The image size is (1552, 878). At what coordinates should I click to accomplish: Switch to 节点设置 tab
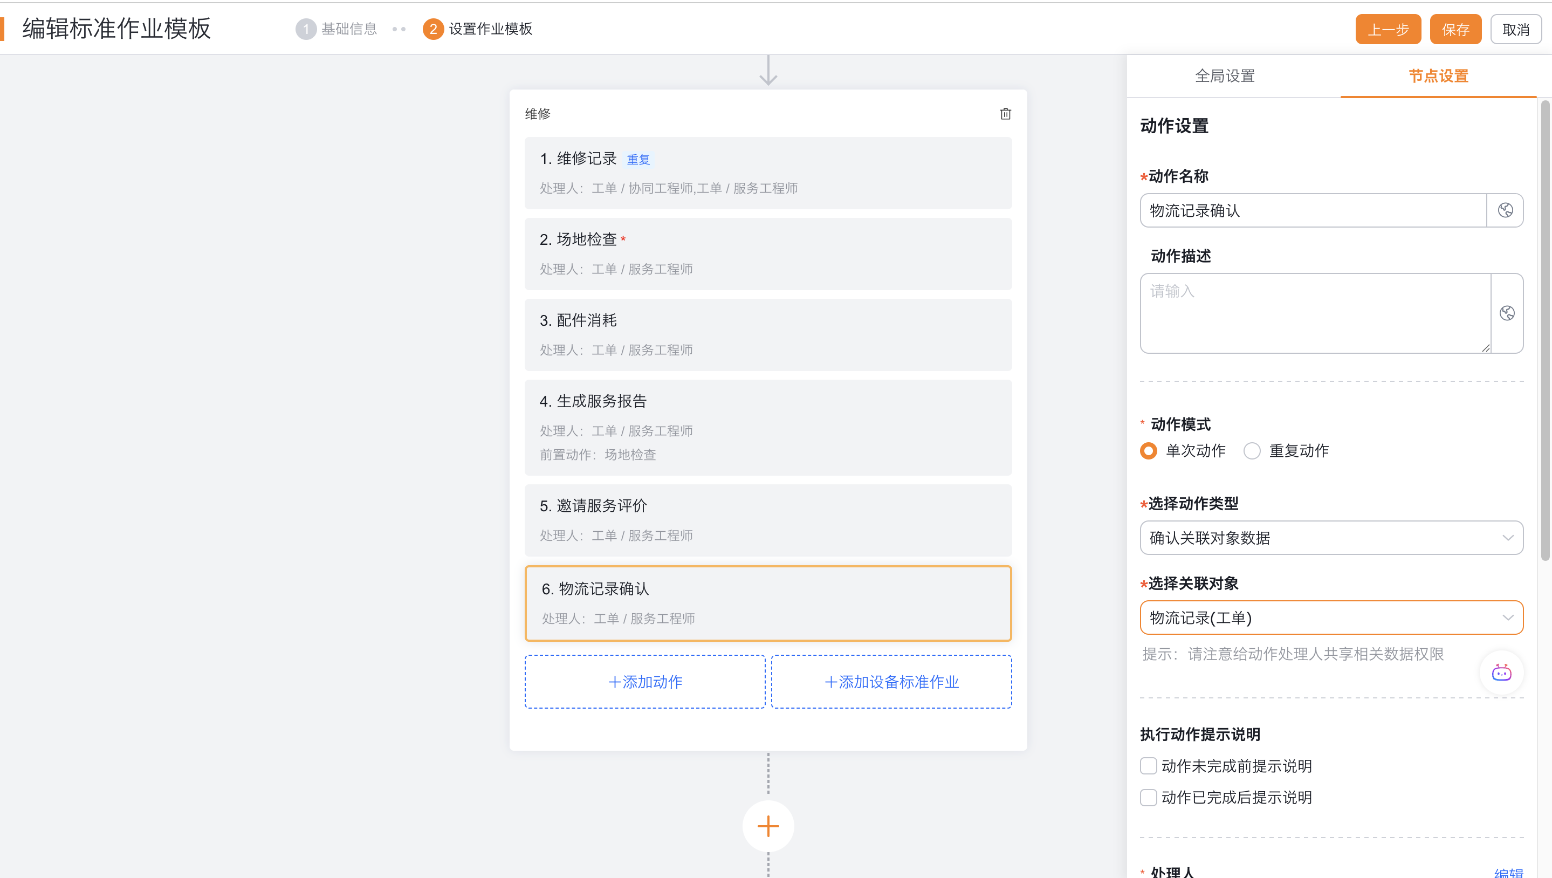(1438, 76)
